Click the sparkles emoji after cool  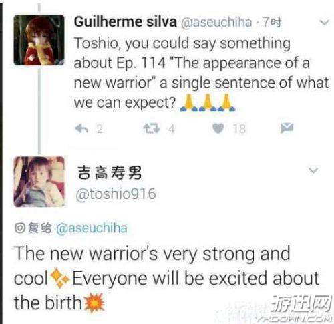coord(60,279)
